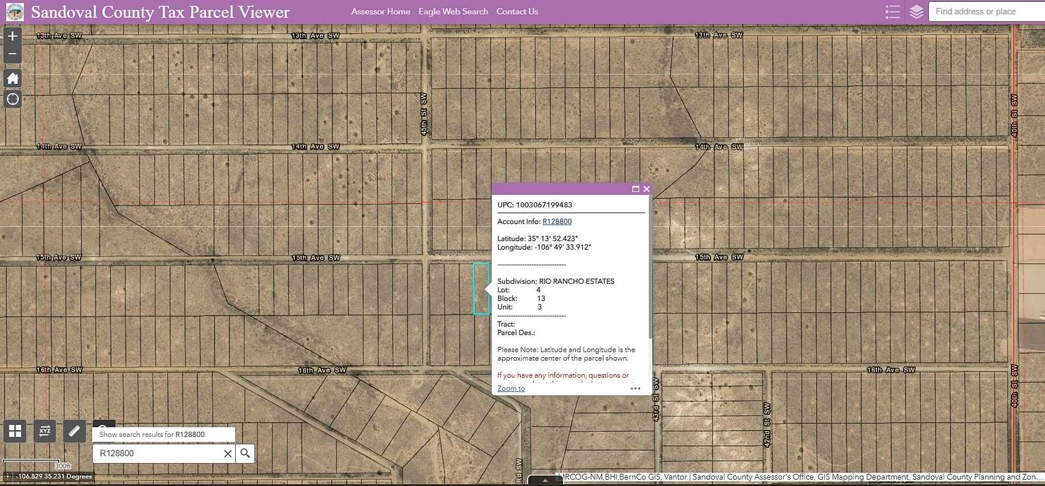Click Zoom to in the popup
Viewport: 1045px width, 486px height.
coord(511,388)
